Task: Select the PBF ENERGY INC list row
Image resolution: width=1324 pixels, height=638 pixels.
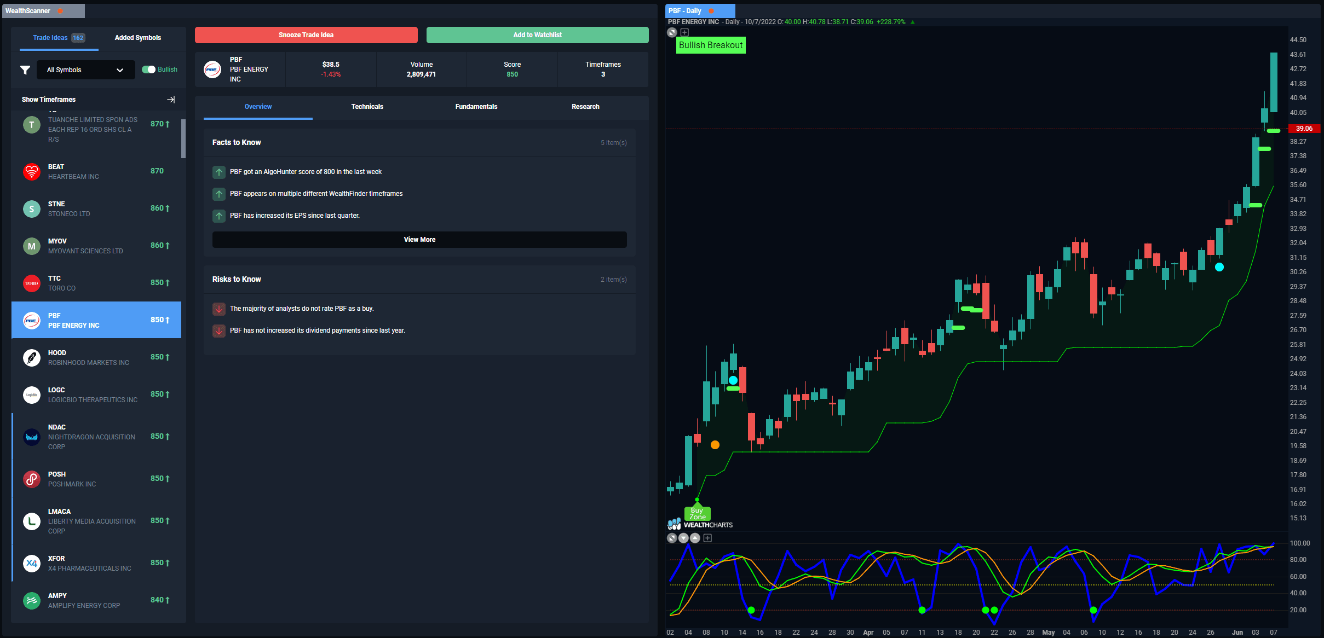Action: click(x=96, y=320)
